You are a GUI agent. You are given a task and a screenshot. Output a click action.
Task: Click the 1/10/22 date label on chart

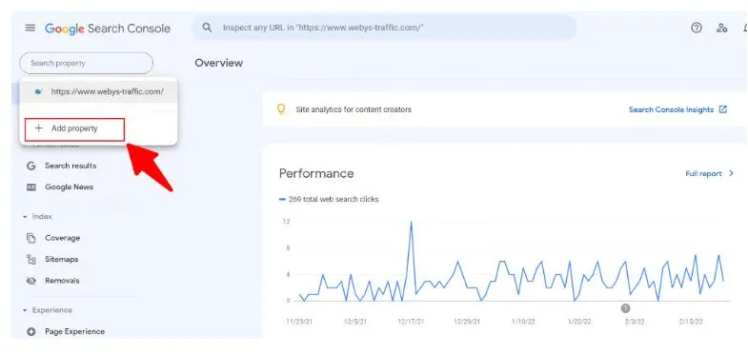[x=523, y=322]
